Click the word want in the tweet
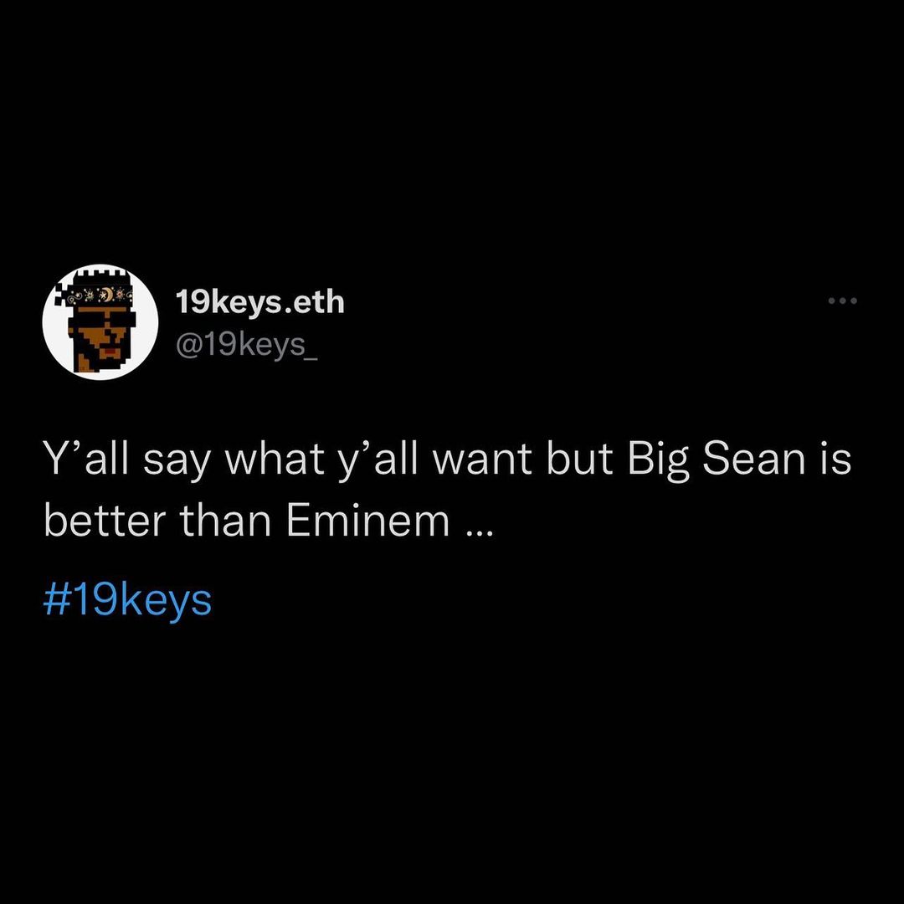 [x=482, y=462]
